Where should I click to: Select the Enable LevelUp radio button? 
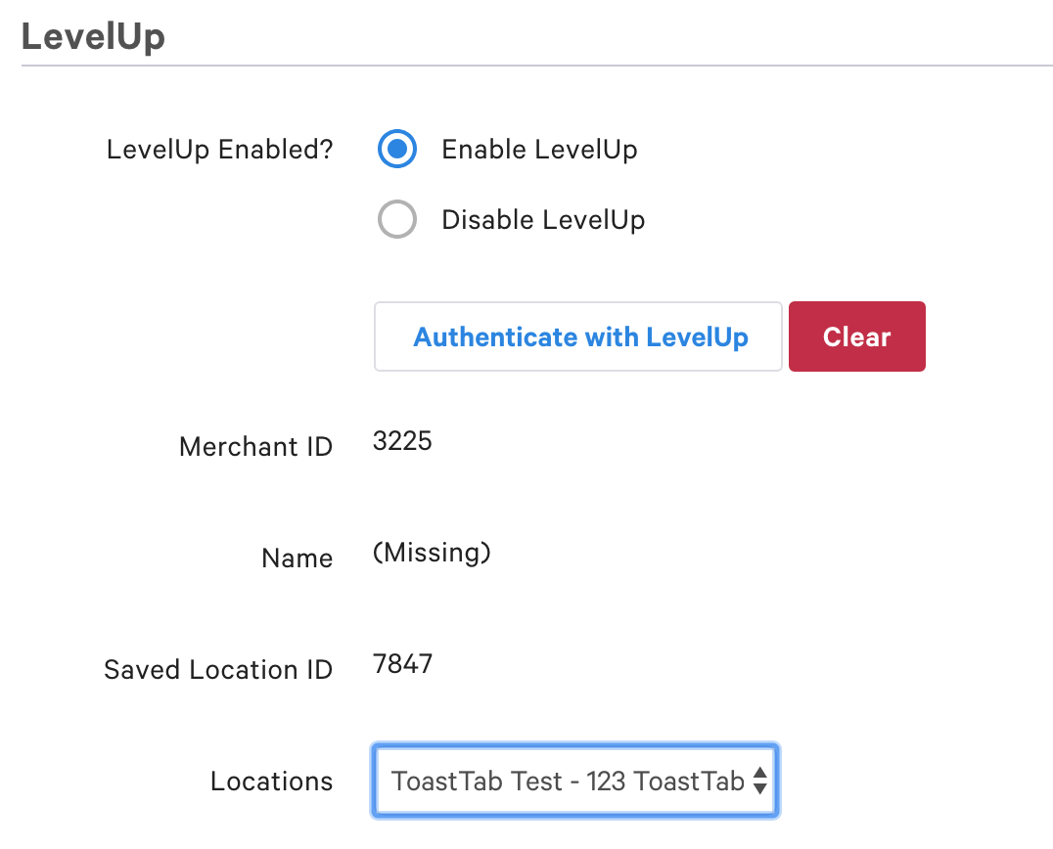click(x=397, y=150)
